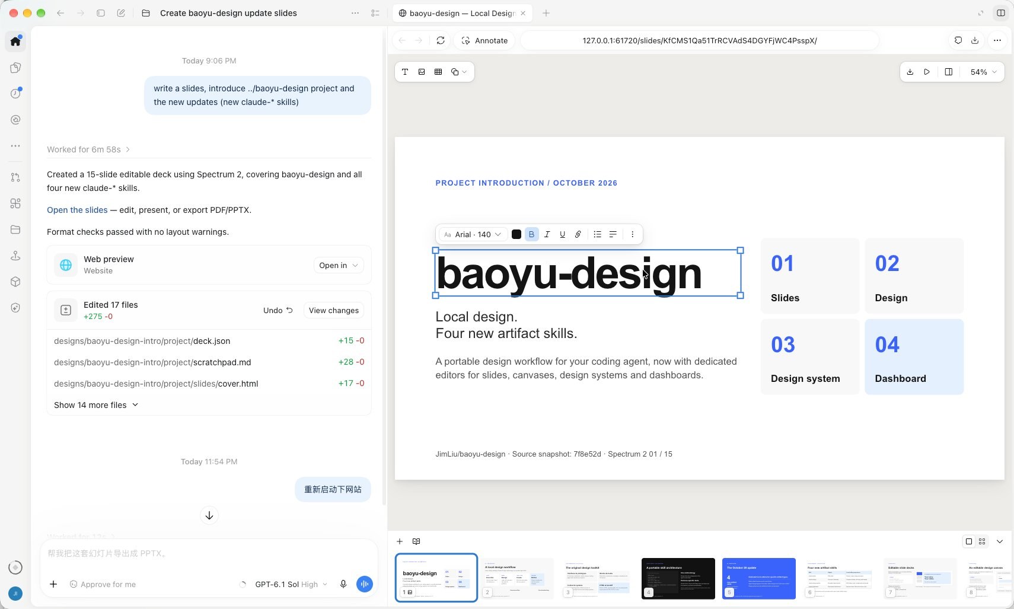Close the baoyu-design browser tab
The height and width of the screenshot is (609, 1014).
[523, 13]
